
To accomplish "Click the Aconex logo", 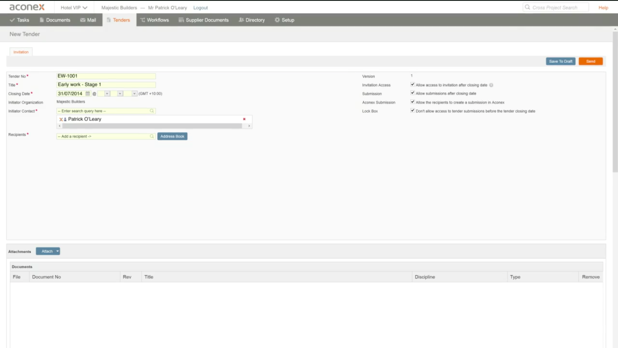I will 27,7.
